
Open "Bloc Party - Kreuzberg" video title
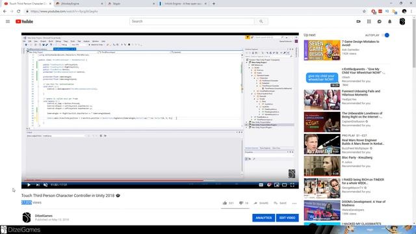(357, 157)
